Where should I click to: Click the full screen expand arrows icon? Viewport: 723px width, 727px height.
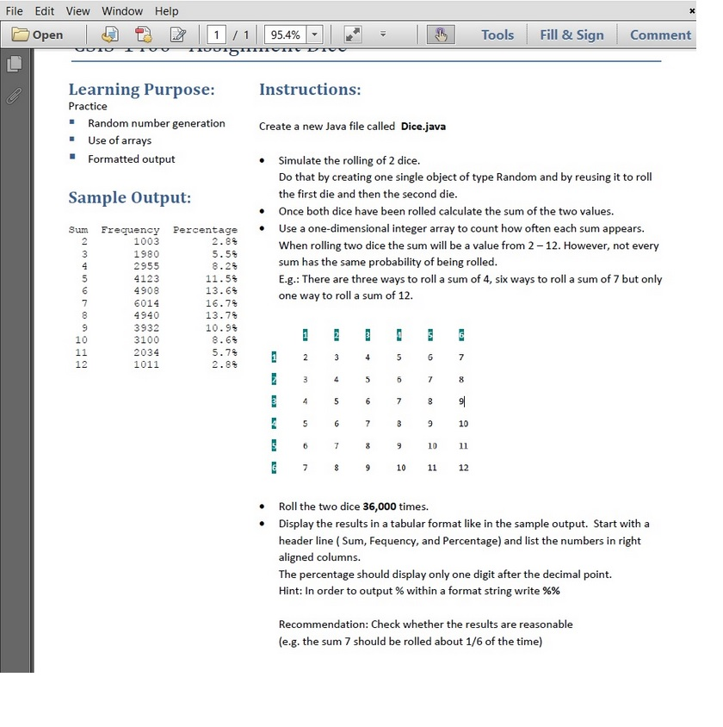pos(353,34)
